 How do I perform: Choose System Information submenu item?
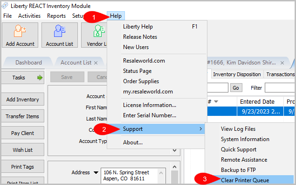[250, 139]
